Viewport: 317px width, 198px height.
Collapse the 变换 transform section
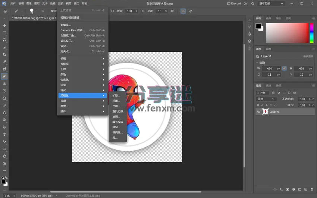[257, 63]
